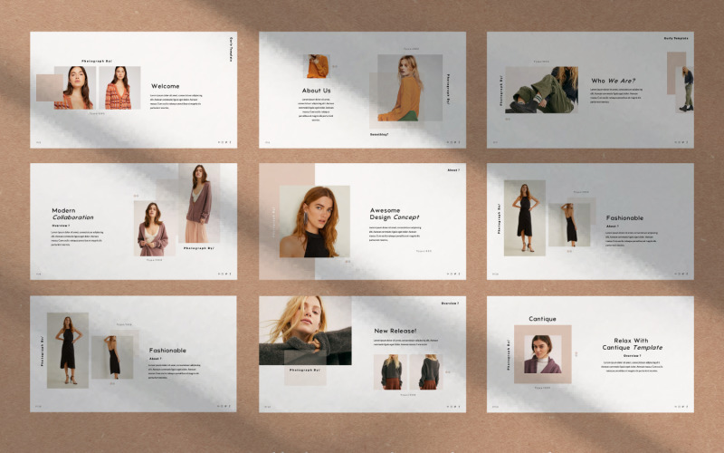
Task: Select the patterned cardigan photo on Welcome slide
Action: coord(120,88)
